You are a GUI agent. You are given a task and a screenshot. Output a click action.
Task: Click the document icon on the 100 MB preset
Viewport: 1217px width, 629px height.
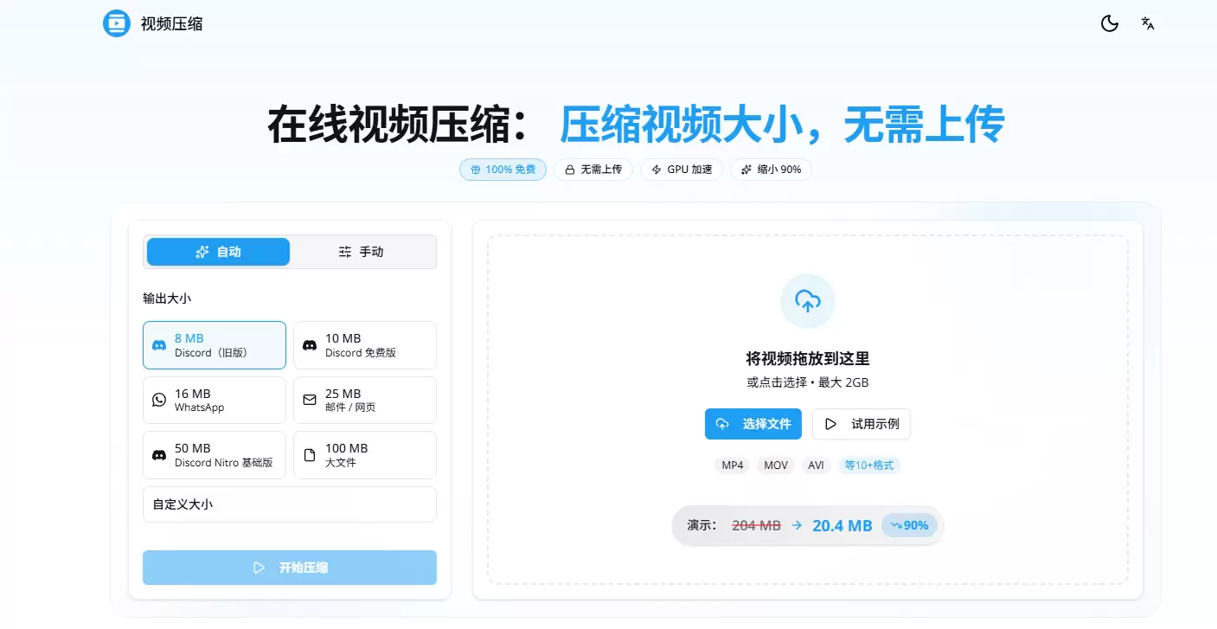(309, 455)
